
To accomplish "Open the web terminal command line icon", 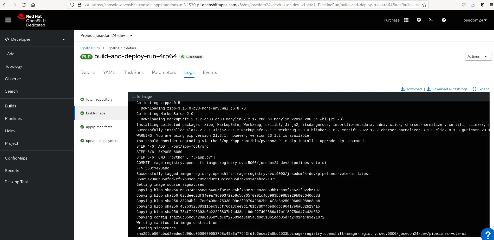I will [x=431, y=20].
